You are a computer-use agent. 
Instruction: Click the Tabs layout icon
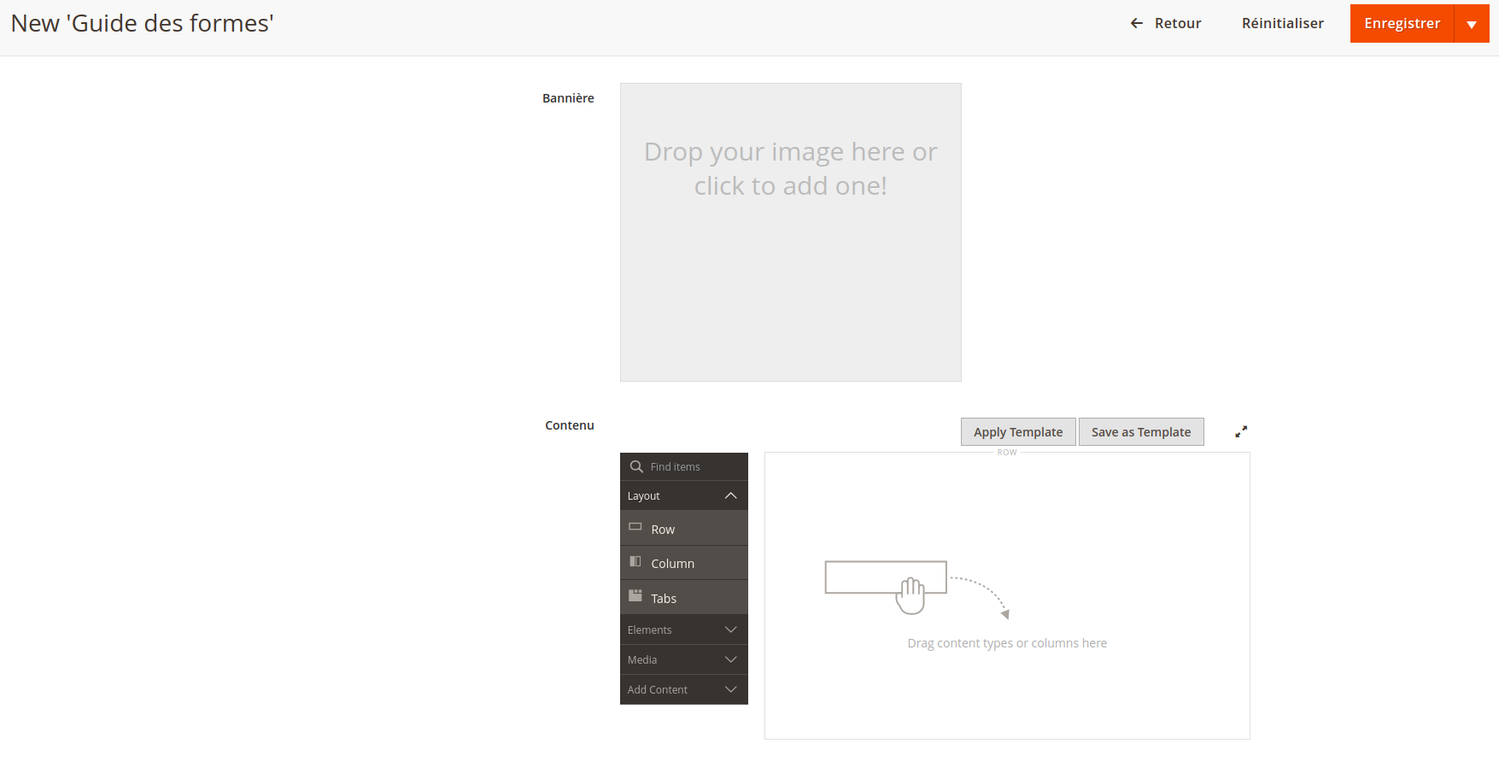click(x=635, y=595)
